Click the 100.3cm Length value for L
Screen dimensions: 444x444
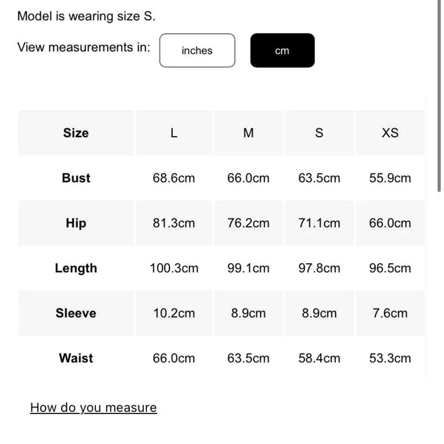[x=174, y=268]
